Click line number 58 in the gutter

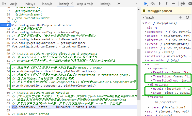pyautogui.click(x=8, y=86)
